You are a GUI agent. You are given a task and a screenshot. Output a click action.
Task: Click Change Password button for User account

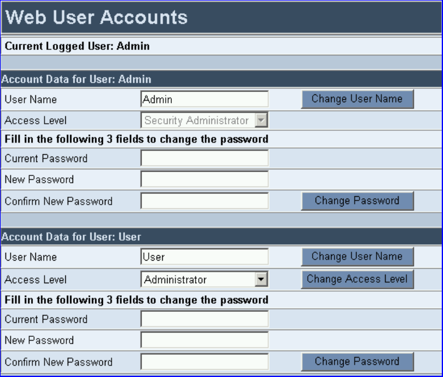coord(358,361)
